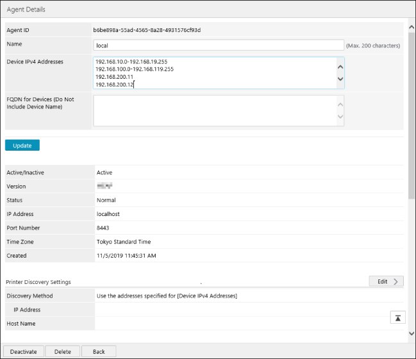Viewport: 416px width, 359px height.
Task: Click the page scrollbar down arrow
Action: coord(411,334)
